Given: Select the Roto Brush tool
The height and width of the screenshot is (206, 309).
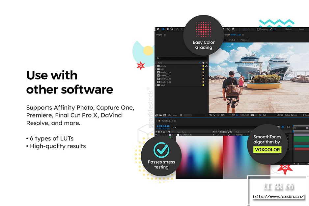Looking at the screenshot, I should coord(228,29).
